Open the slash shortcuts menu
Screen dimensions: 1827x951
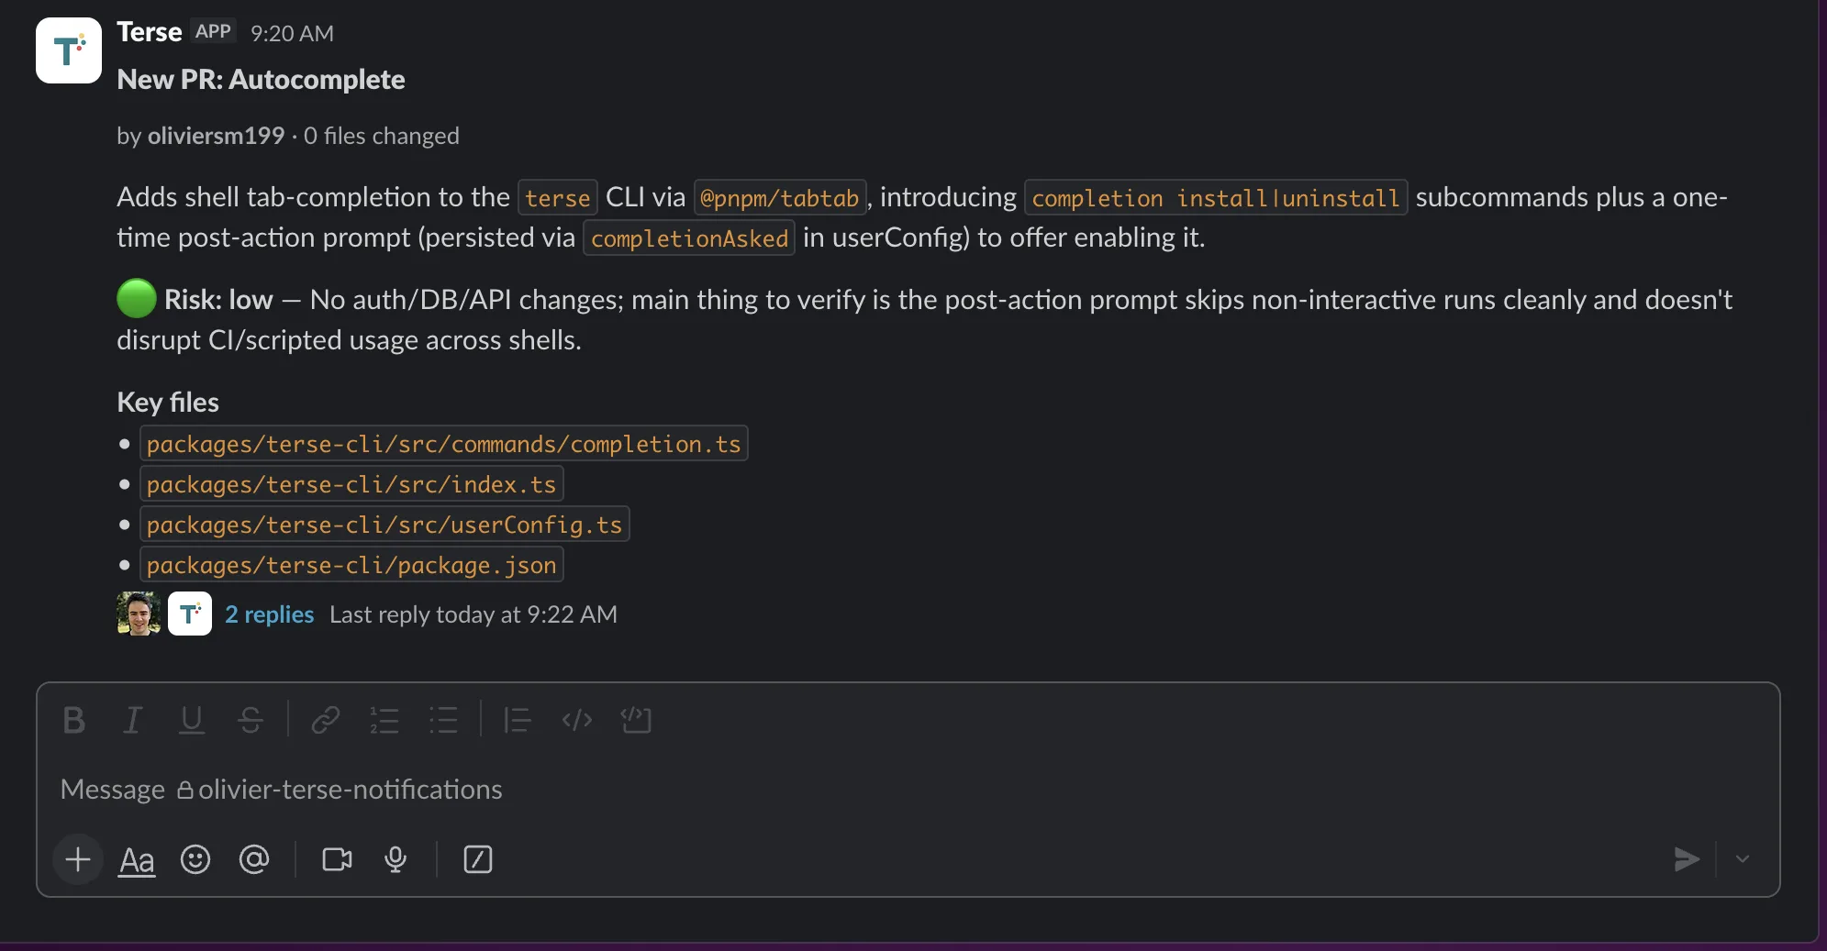pos(478,859)
